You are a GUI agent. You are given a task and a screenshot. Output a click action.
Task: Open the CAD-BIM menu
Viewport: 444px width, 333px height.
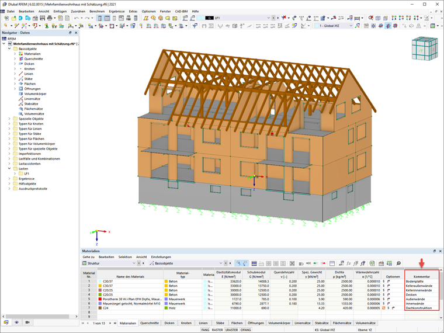[x=181, y=11]
